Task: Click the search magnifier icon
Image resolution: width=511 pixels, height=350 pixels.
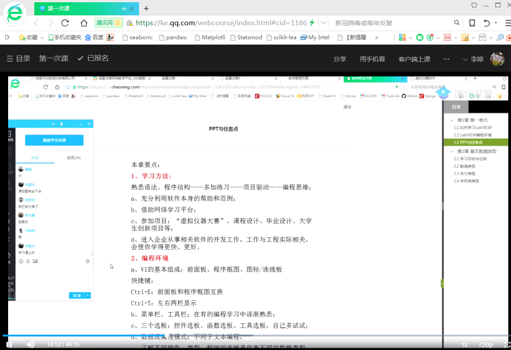Action: (457, 23)
